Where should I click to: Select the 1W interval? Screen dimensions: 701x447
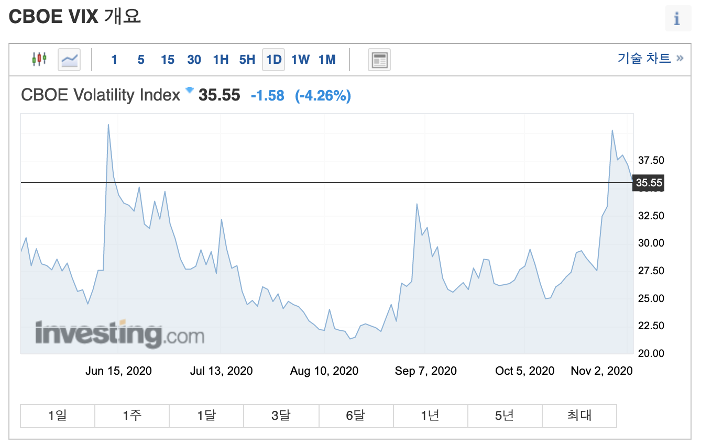[x=301, y=60]
